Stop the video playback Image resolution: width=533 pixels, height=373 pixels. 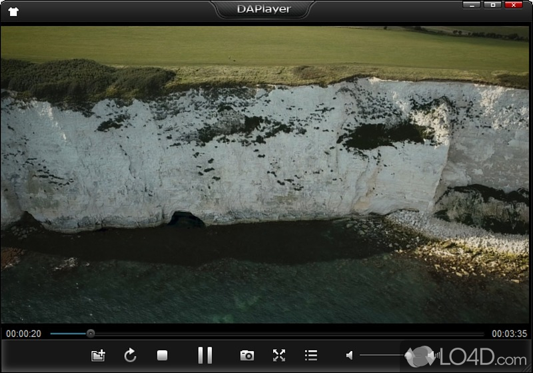162,356
